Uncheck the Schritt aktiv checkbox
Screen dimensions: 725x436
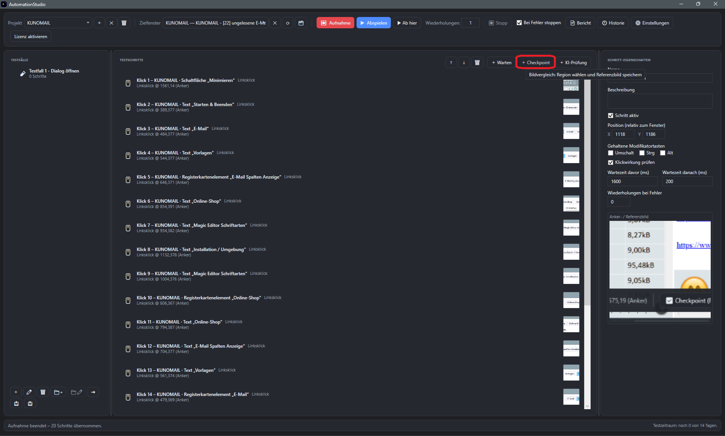pos(611,116)
